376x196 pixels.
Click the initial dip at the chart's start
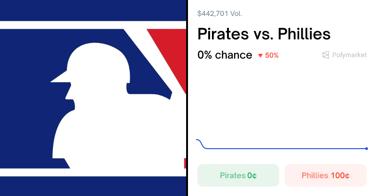click(201, 143)
